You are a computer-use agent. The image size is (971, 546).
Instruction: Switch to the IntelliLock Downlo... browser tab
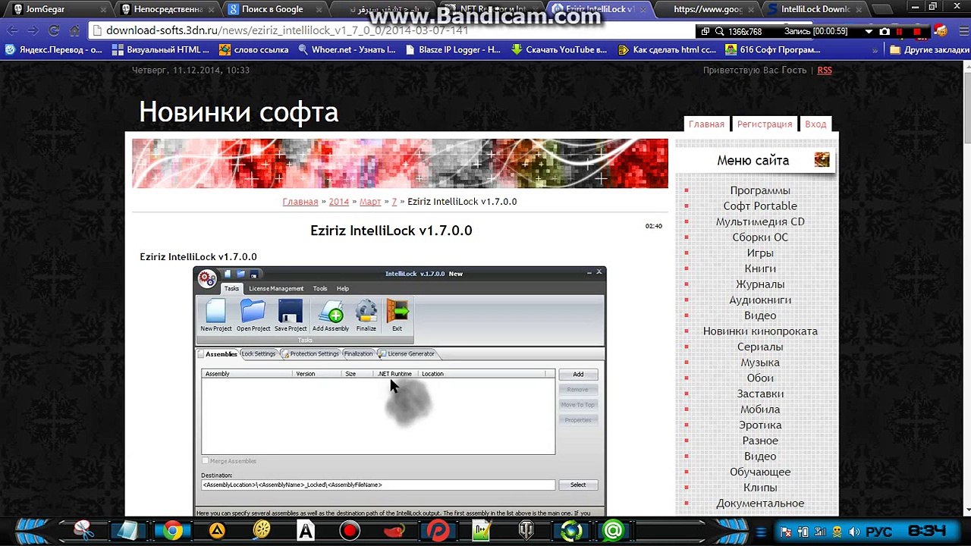pos(815,9)
